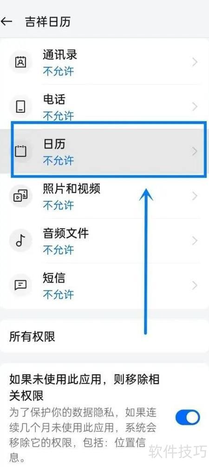Image resolution: width=209 pixels, height=467 pixels.
Task: Tap the 音频文件 music note icon
Action: coord(20,241)
